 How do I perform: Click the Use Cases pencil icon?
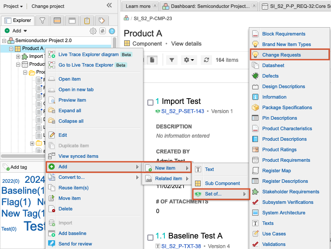coord(255,234)
